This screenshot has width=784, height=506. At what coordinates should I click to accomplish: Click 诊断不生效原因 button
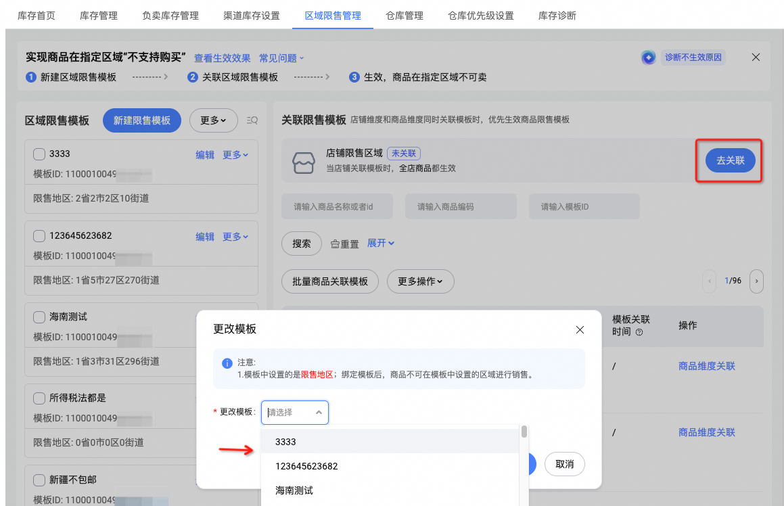point(693,57)
